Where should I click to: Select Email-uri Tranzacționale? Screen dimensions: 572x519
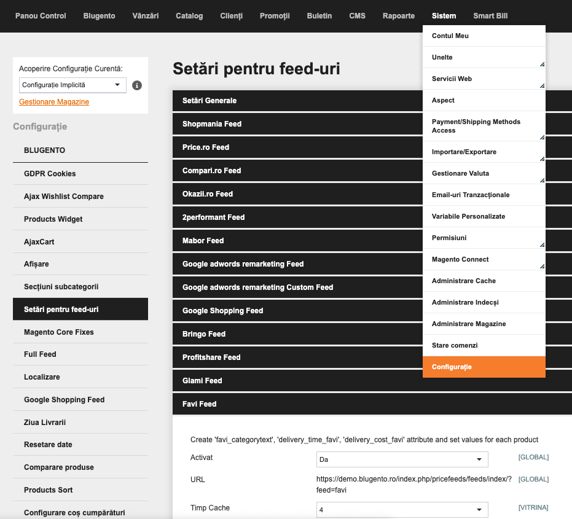[484, 195]
